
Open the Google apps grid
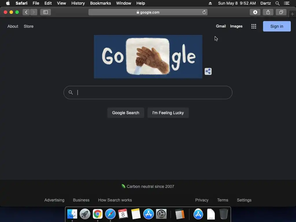click(x=254, y=26)
